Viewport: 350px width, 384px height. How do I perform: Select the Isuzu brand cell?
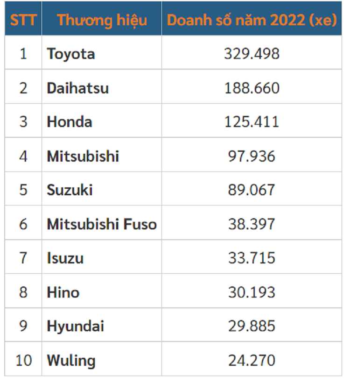click(65, 258)
